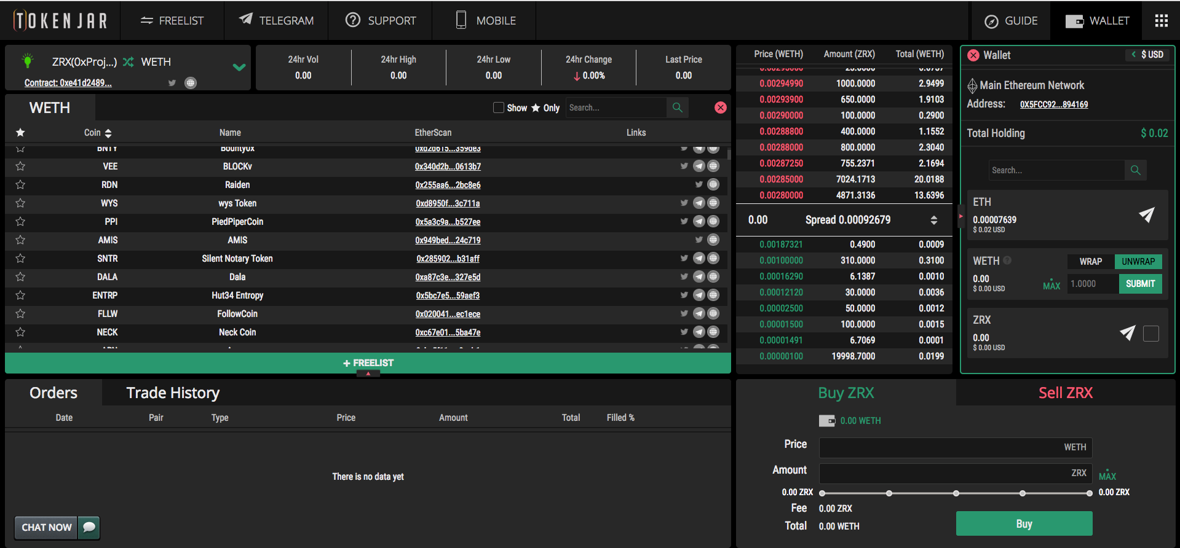Switch to the Orders tab
This screenshot has width=1180, height=548.
click(x=53, y=393)
